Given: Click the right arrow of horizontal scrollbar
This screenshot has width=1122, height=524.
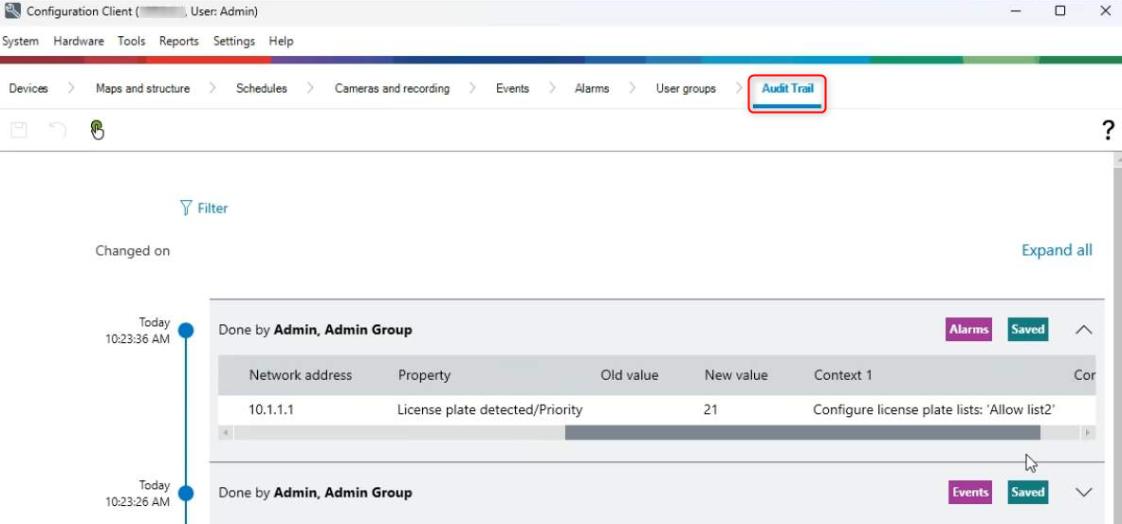Looking at the screenshot, I should coord(1087,432).
